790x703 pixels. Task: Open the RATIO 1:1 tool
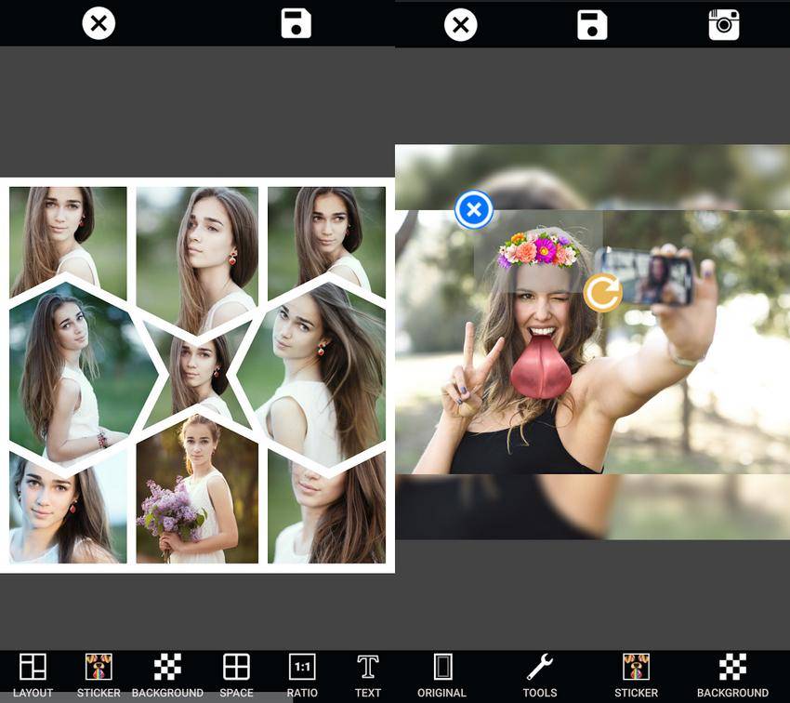coord(302,675)
